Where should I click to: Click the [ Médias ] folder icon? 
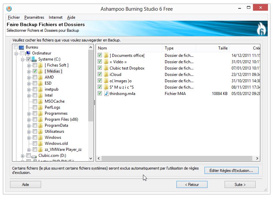pyautogui.click(x=40, y=71)
